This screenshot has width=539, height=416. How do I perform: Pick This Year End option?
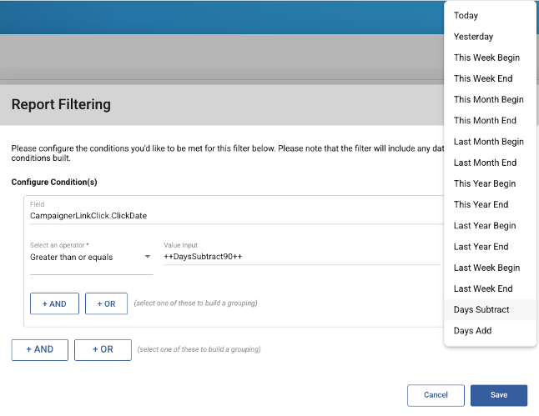click(x=490, y=204)
